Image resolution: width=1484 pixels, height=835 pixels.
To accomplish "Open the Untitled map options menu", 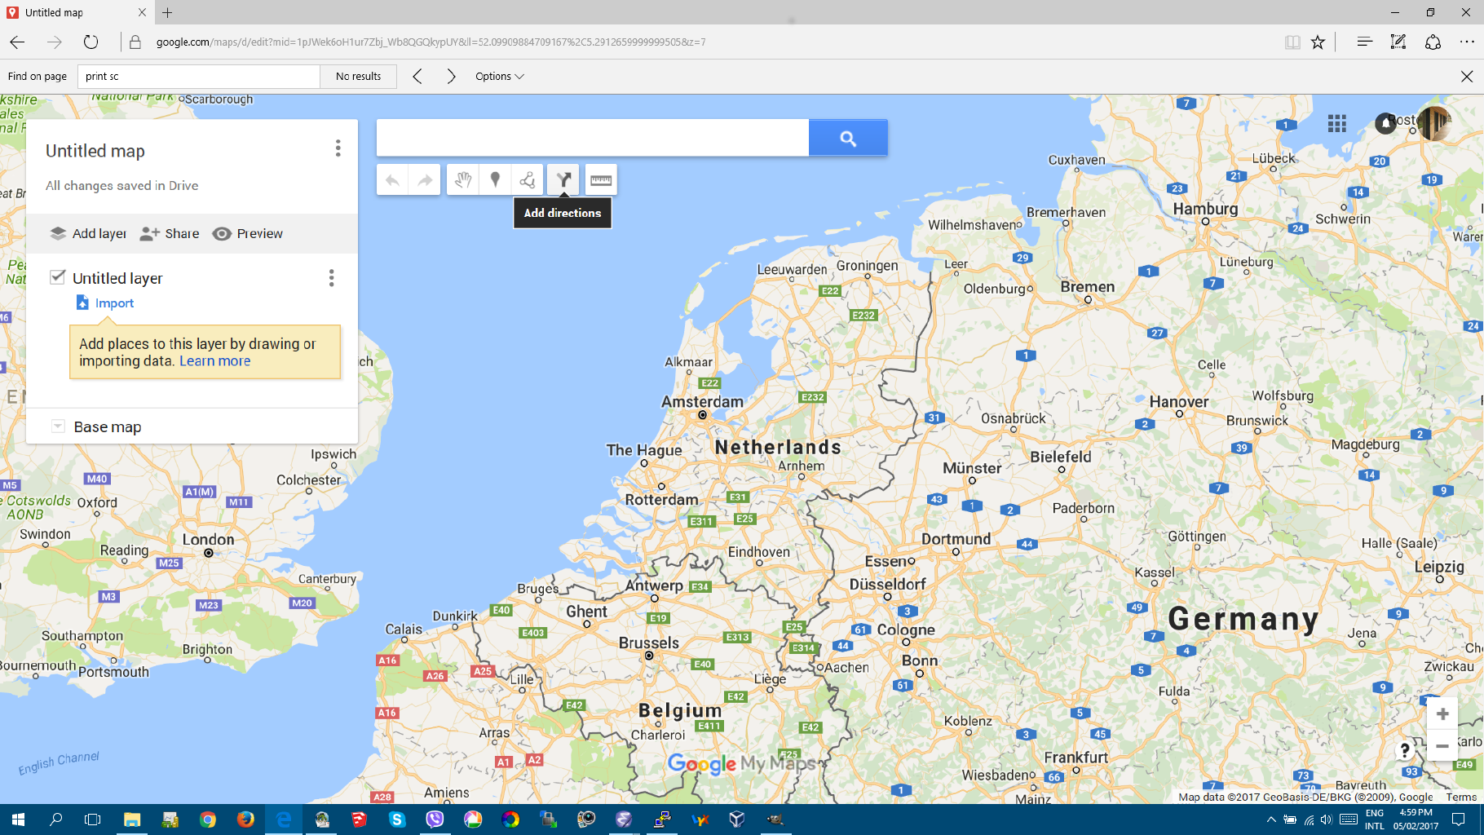I will (x=338, y=148).
